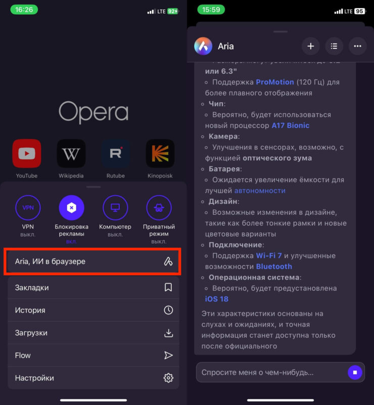
Task: Open Aria chat history list icon
Action: (x=334, y=46)
